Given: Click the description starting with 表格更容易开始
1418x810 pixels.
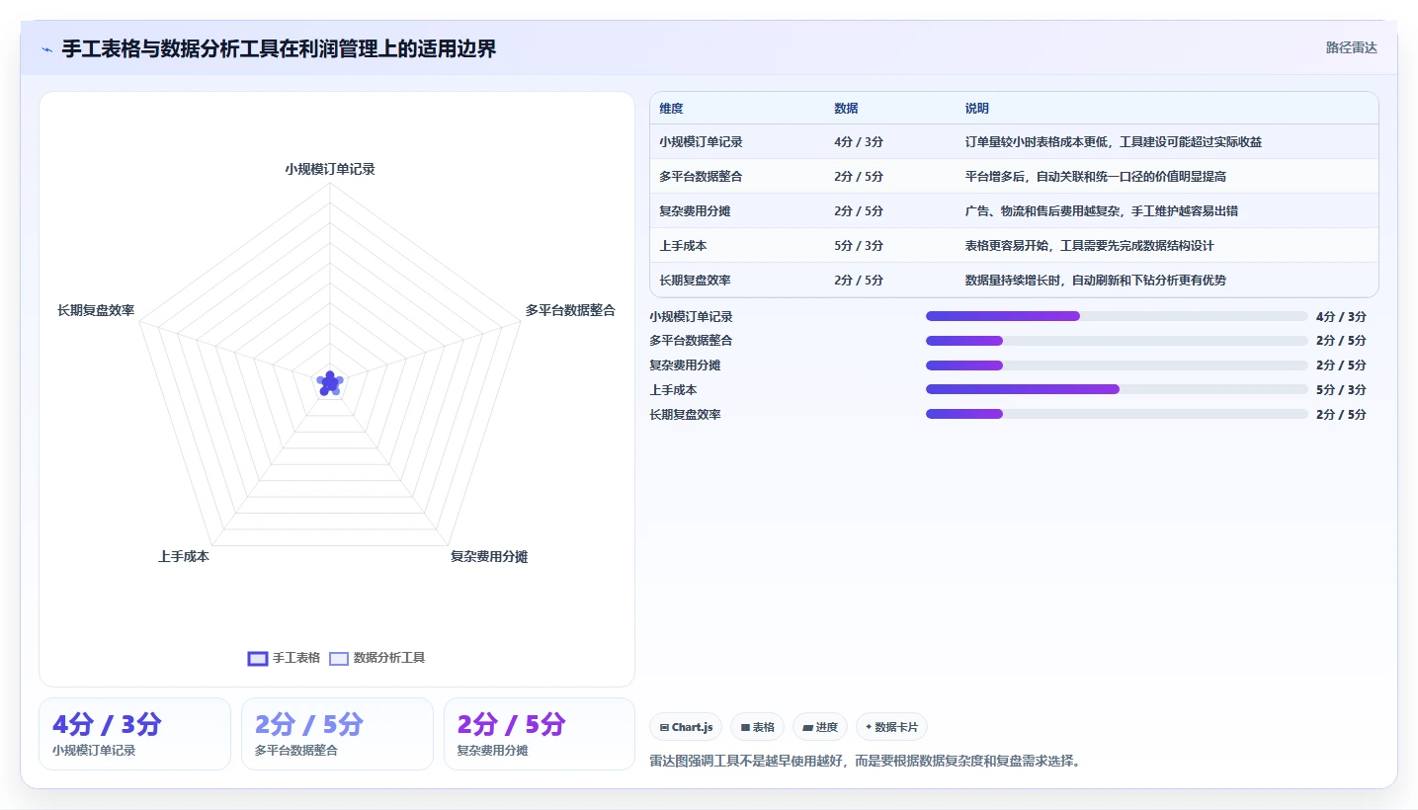Looking at the screenshot, I should click(1090, 246).
